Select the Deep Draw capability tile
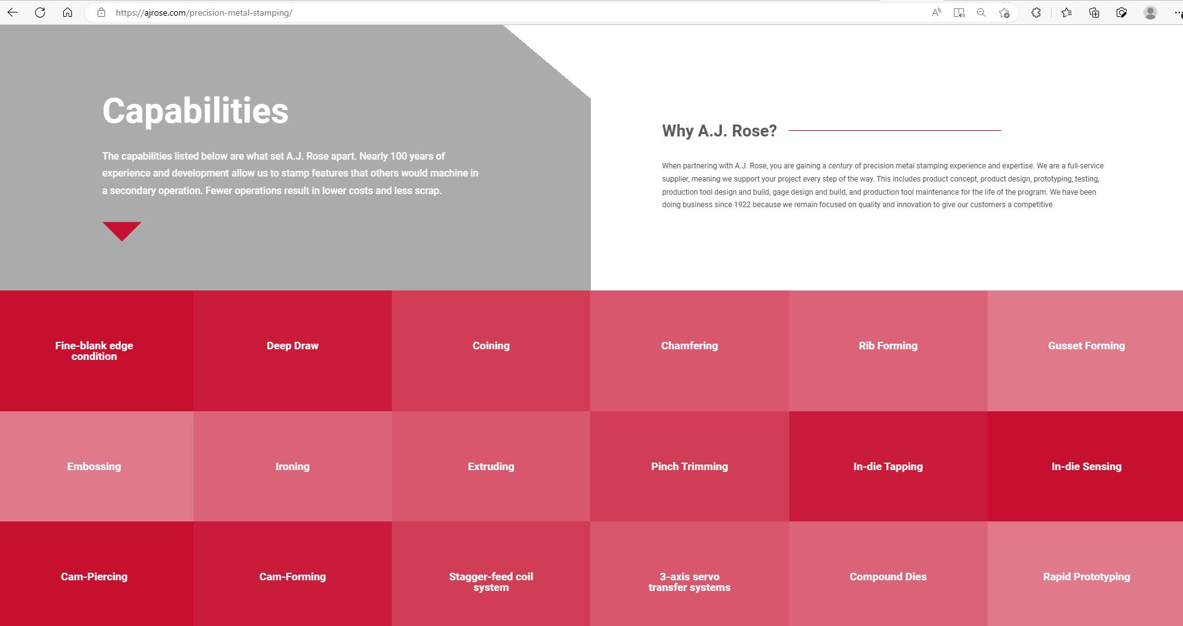 pos(292,346)
